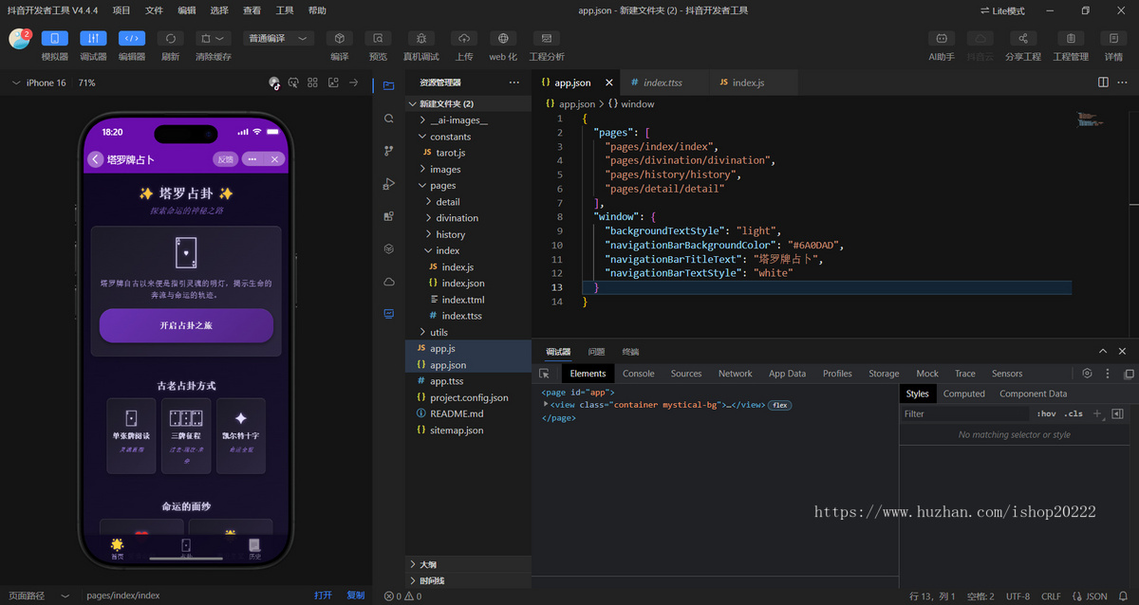
Task: Open the 普通编译 compile mode dropdown
Action: click(x=279, y=39)
